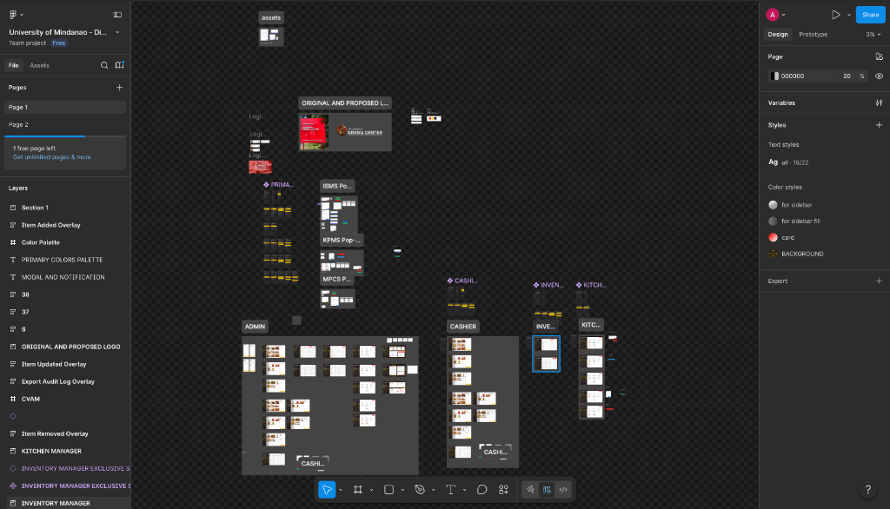Open Page 2 in pages list
Image resolution: width=890 pixels, height=509 pixels.
[x=65, y=125]
